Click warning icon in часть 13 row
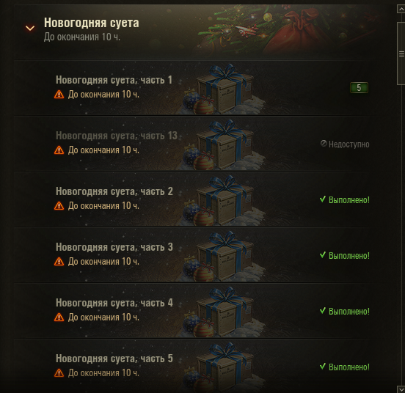 (59, 150)
